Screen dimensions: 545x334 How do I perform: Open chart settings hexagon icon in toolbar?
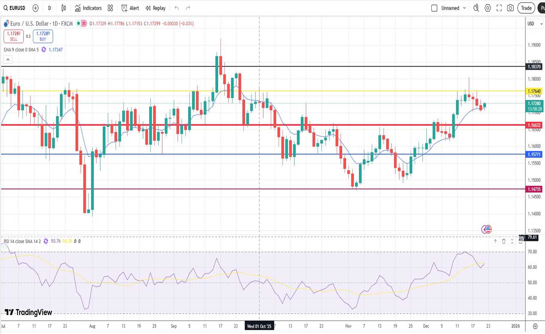[488, 8]
